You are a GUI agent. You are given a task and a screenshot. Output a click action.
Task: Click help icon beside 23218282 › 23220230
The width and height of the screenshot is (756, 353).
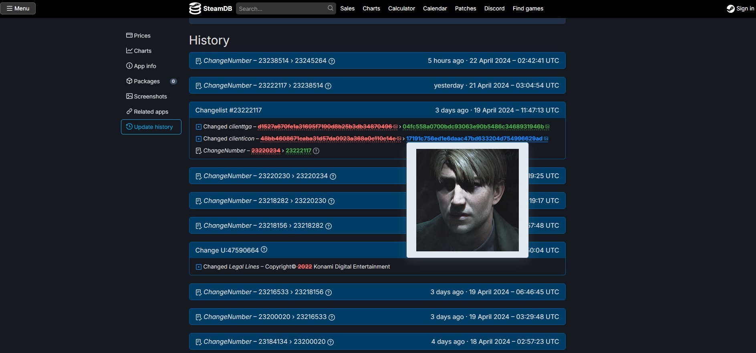coord(331,201)
